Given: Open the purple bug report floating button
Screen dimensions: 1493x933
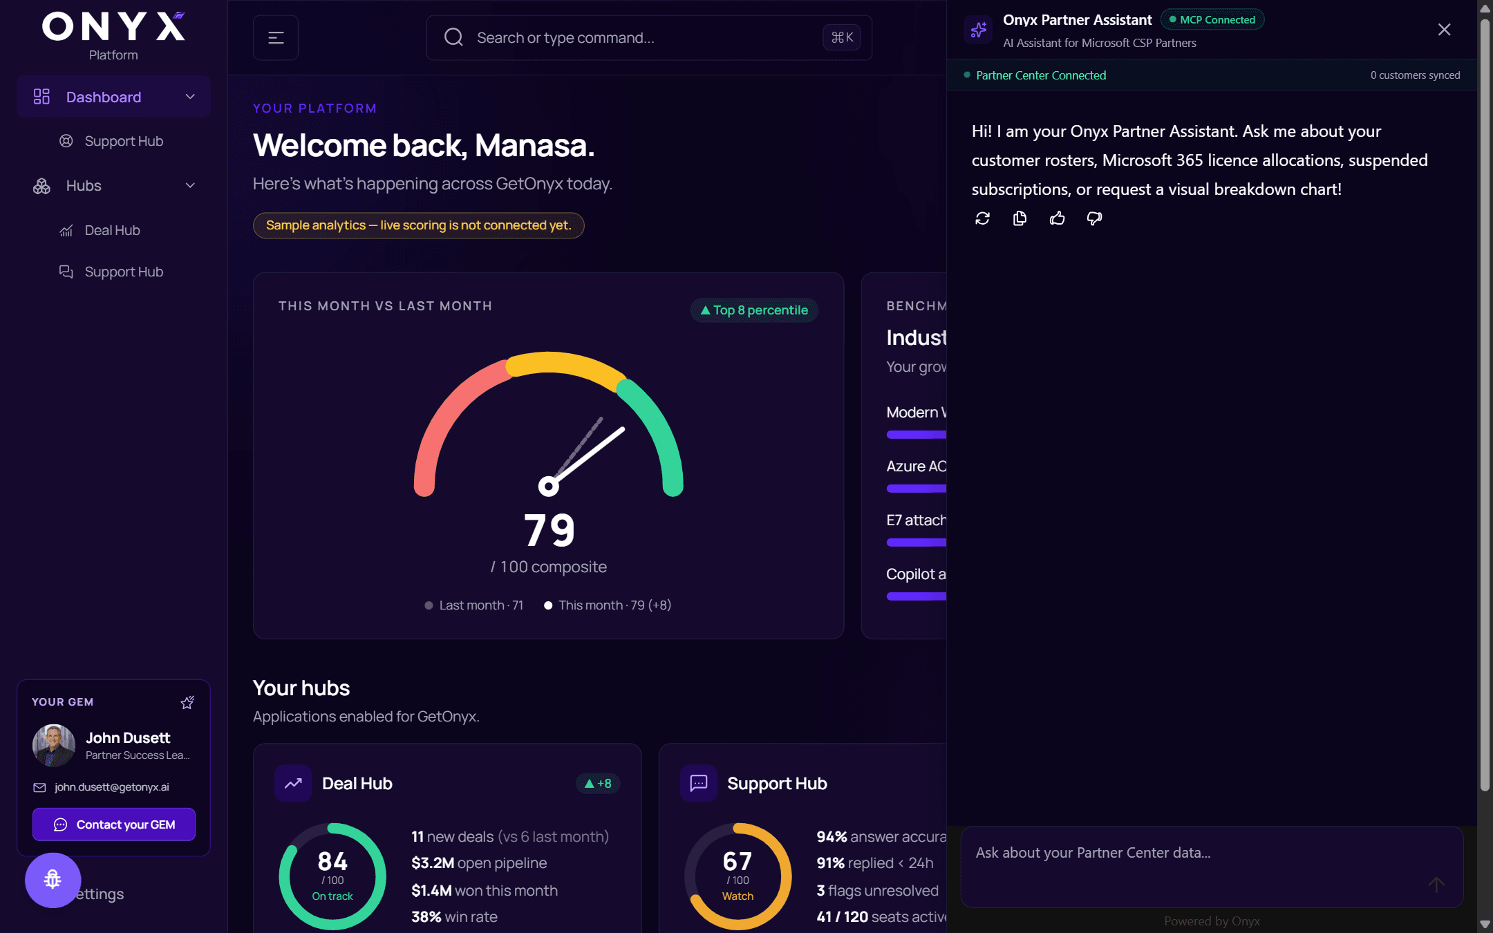Looking at the screenshot, I should pos(53,880).
